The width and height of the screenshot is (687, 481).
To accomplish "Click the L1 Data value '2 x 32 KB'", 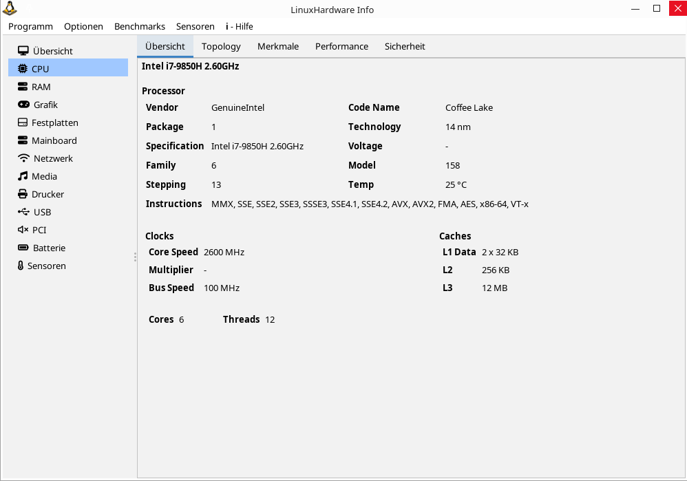I will tap(500, 253).
